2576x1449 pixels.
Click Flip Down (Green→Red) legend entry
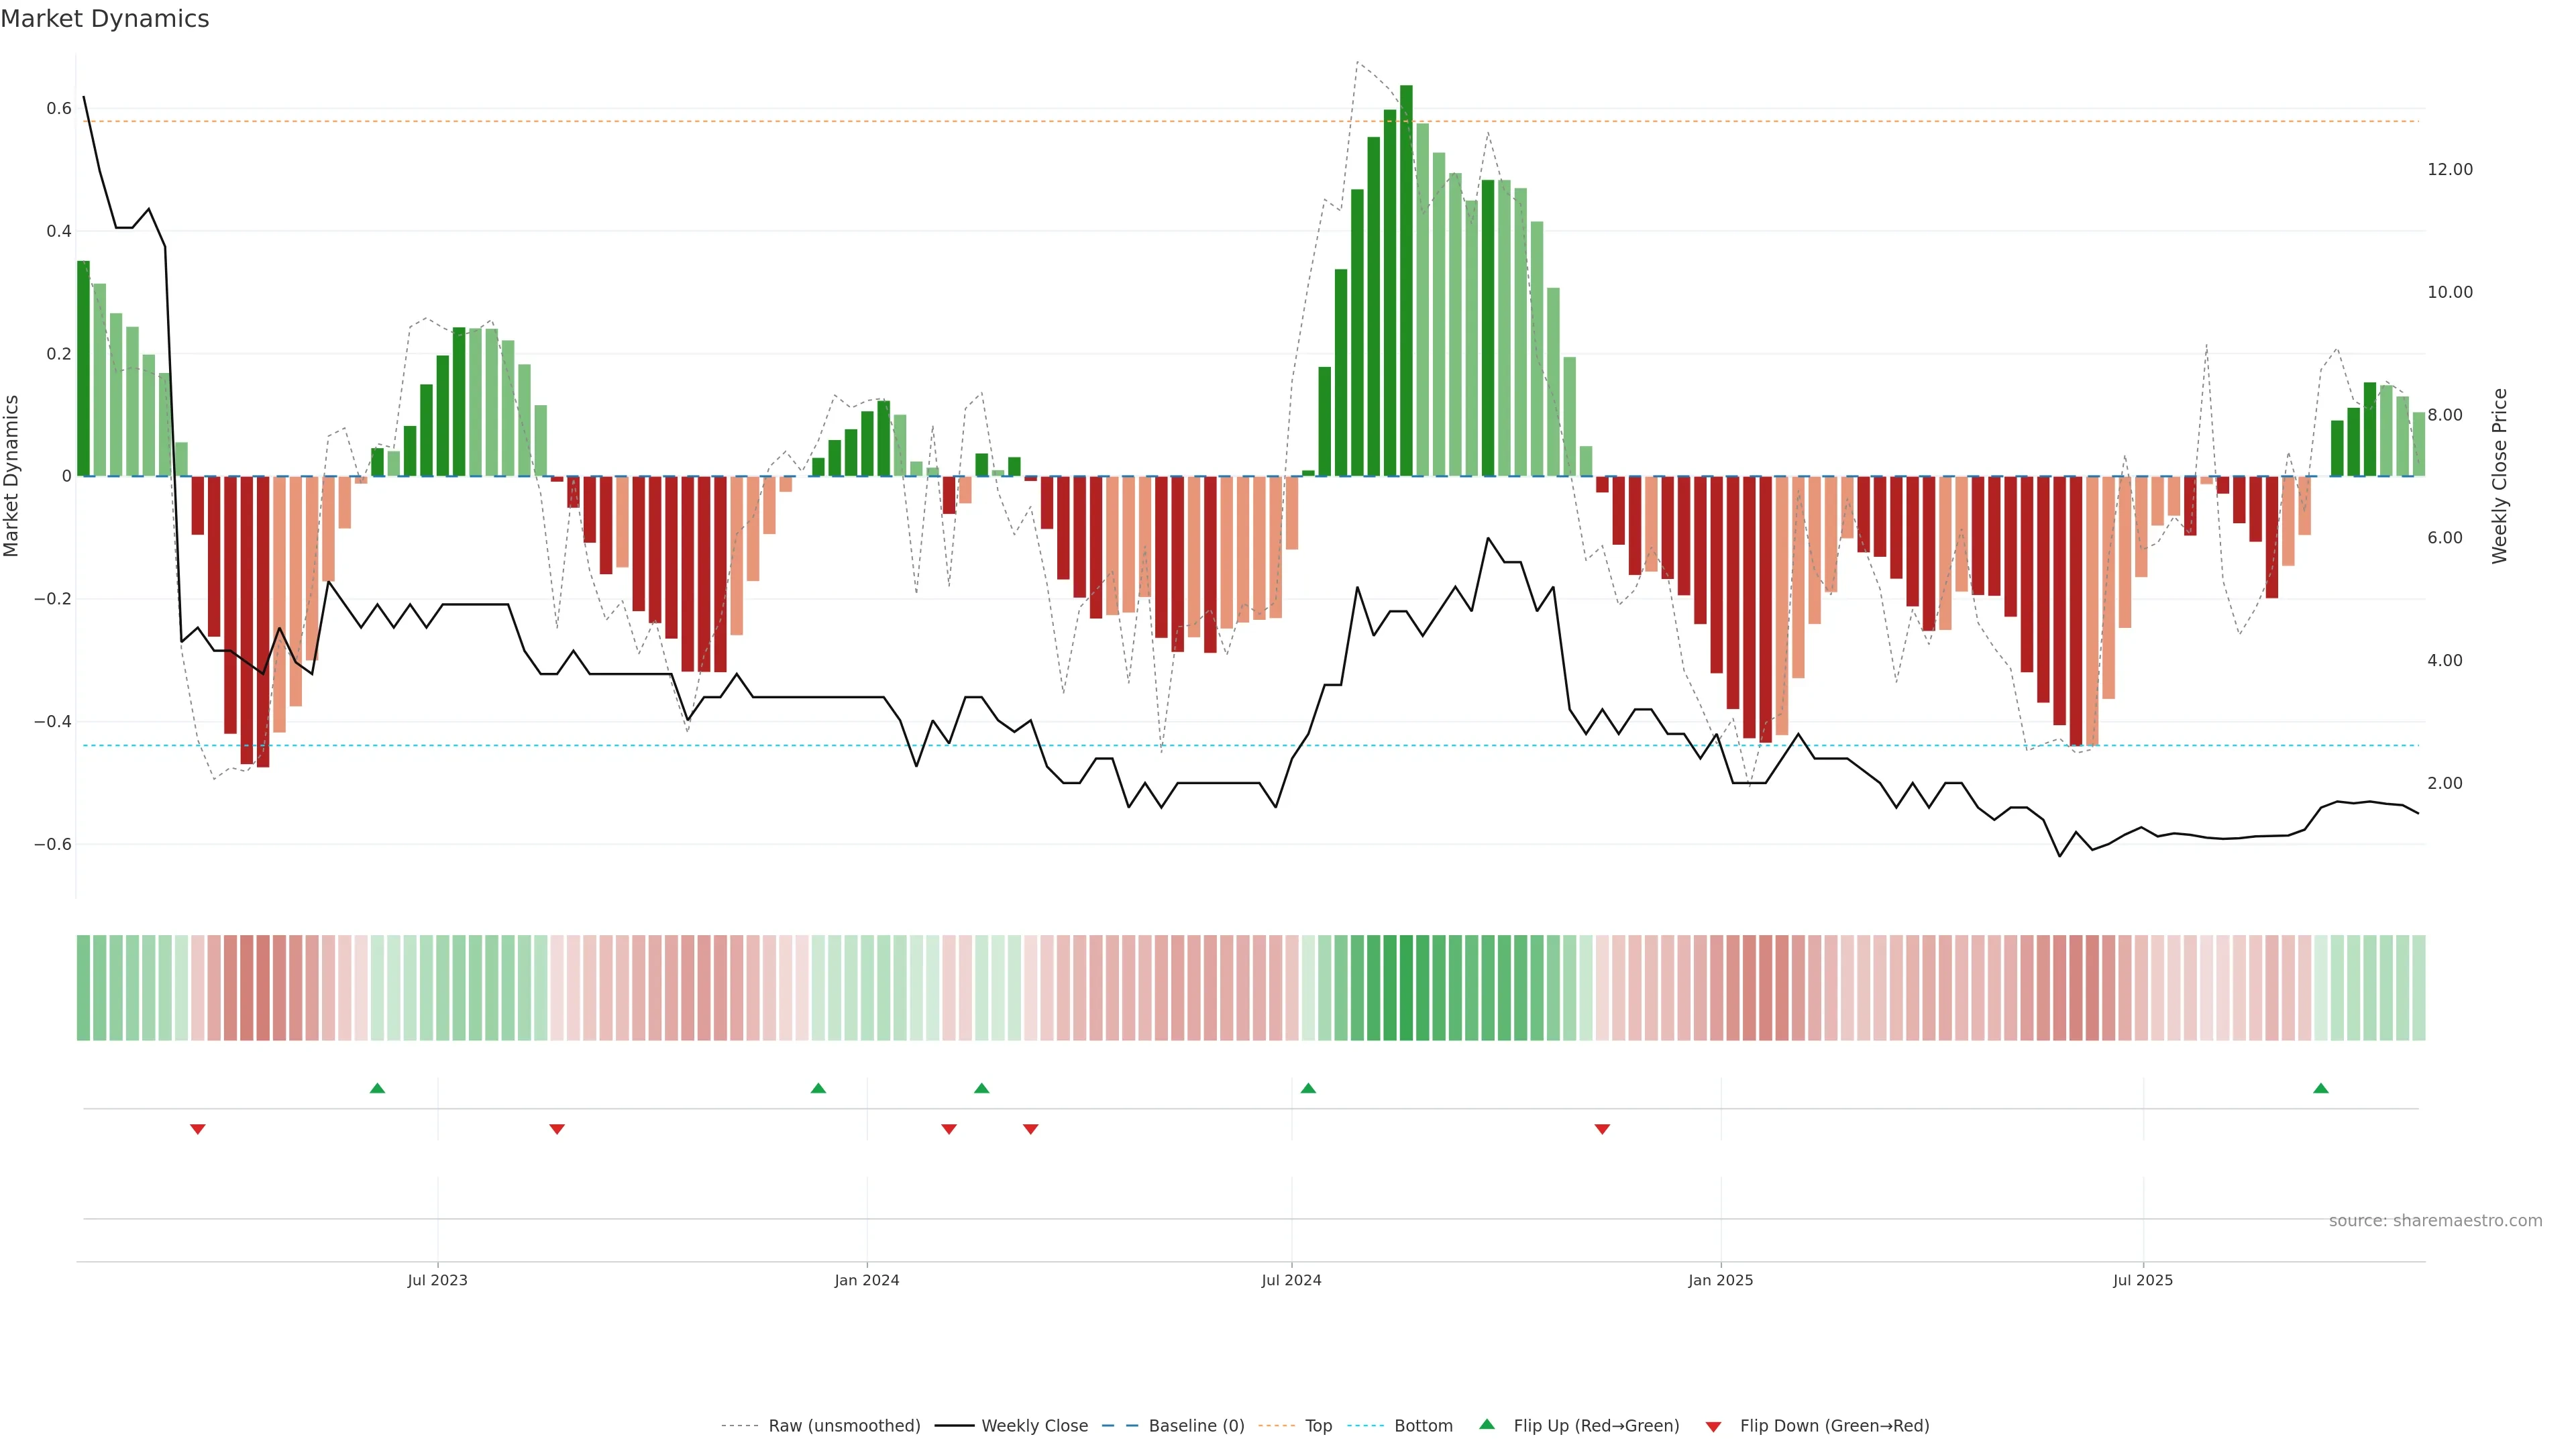click(1834, 1426)
